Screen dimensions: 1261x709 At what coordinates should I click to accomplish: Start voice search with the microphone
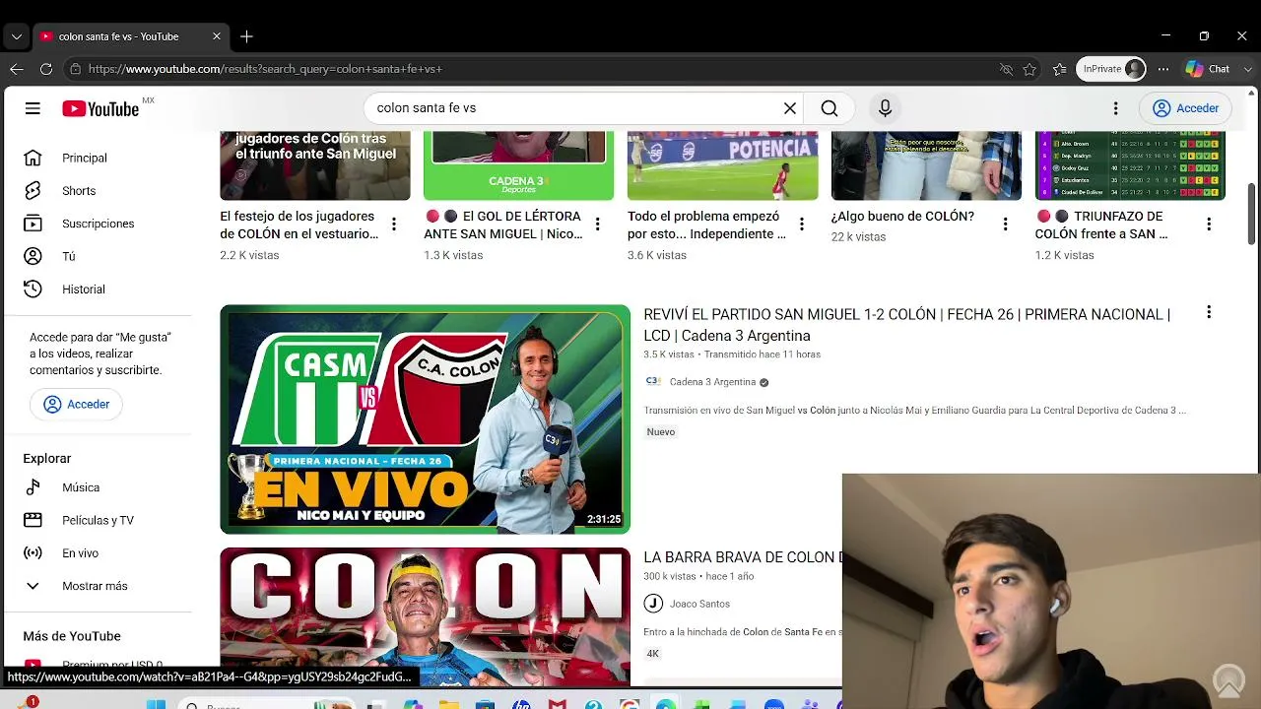tap(885, 108)
